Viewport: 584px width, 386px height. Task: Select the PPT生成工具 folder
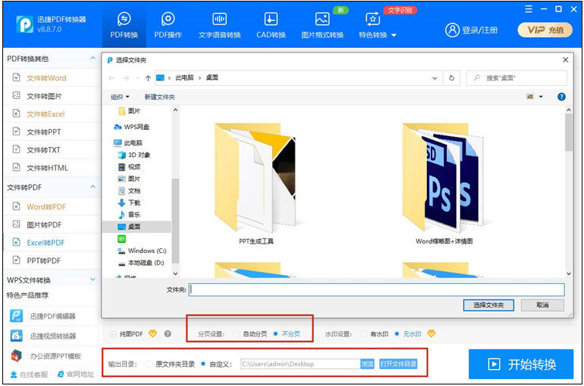pyautogui.click(x=256, y=183)
